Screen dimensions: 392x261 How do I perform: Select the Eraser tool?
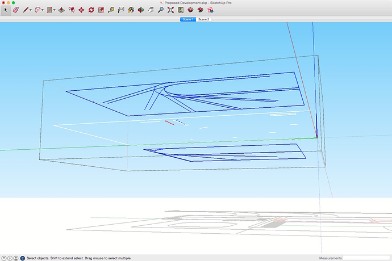point(16,10)
